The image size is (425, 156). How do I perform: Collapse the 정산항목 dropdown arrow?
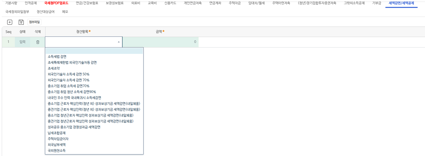pos(119,42)
